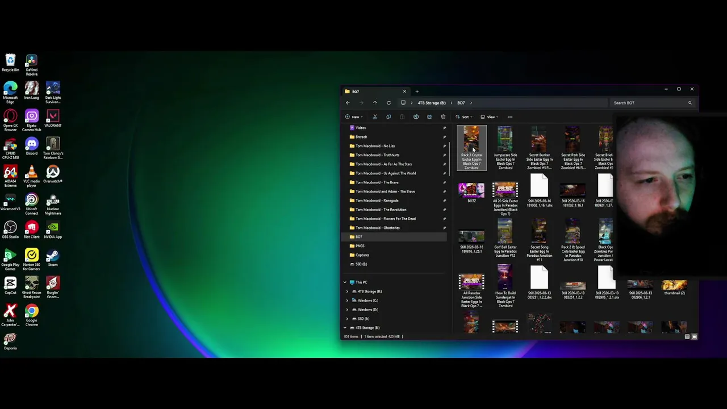Select the Elgato Camera Hub desktop icon
The width and height of the screenshot is (727, 409).
pyautogui.click(x=31, y=121)
